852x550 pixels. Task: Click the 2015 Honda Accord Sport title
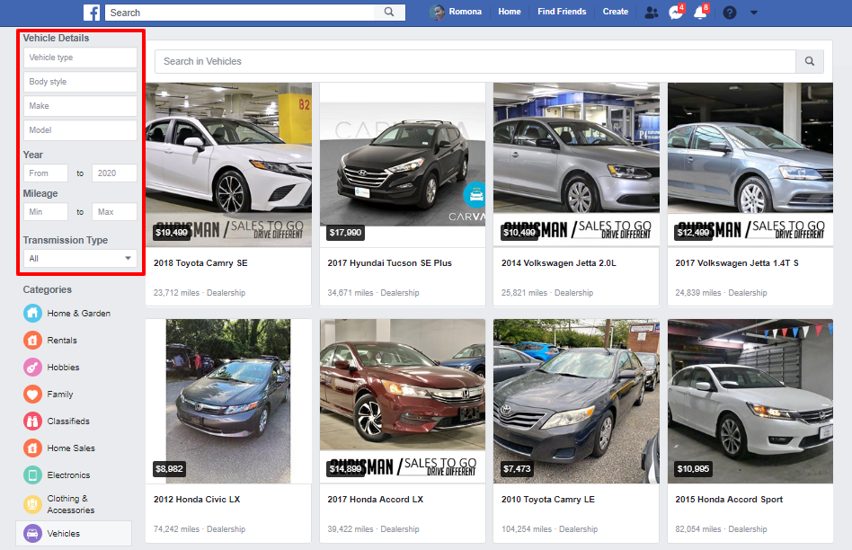pos(729,500)
